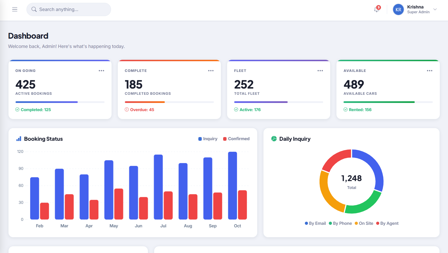448x253 pixels.
Task: Open Available card options menu
Action: pyautogui.click(x=430, y=71)
